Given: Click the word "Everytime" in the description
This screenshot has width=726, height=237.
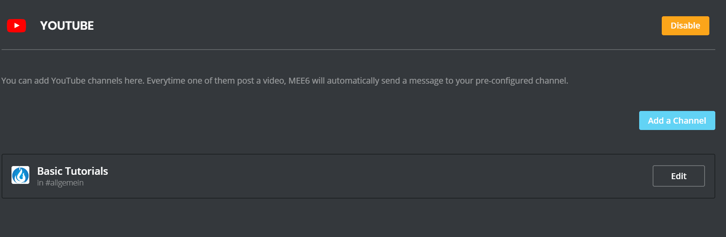Looking at the screenshot, I should 166,81.
